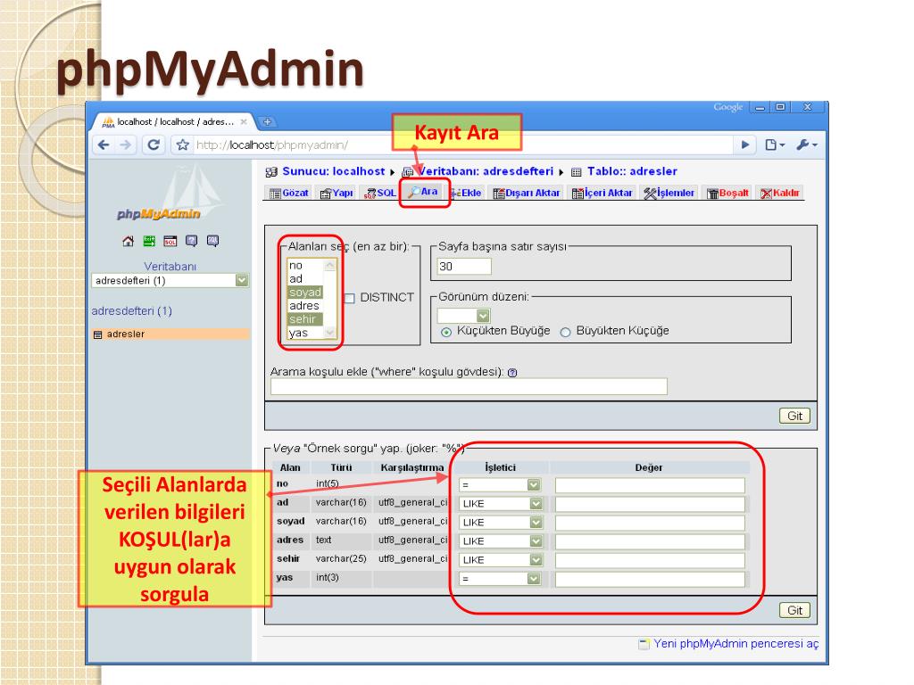Open a new browser tab with plus button
The width and height of the screenshot is (914, 685).
(x=267, y=121)
